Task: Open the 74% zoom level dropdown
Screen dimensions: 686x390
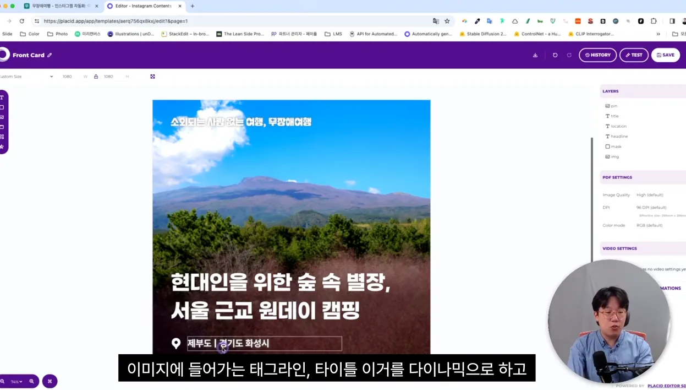Action: [x=17, y=381]
